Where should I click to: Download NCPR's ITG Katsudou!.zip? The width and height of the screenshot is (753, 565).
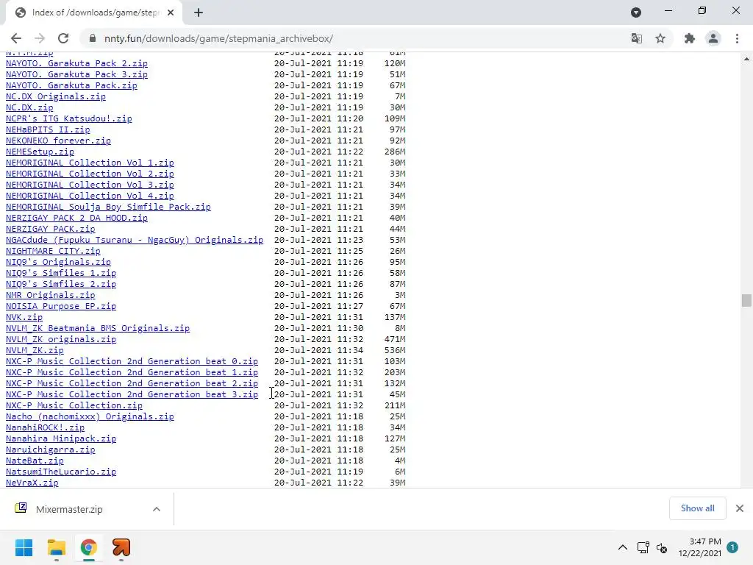tap(68, 118)
